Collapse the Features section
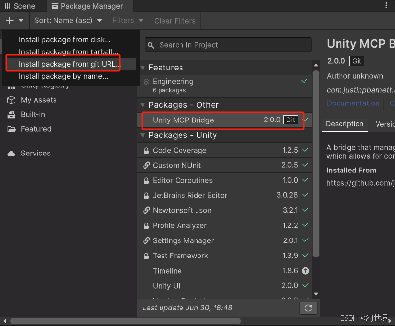 point(143,68)
